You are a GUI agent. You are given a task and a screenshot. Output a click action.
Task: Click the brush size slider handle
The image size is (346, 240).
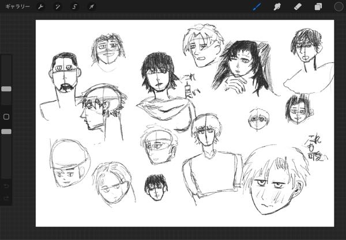pos(6,89)
